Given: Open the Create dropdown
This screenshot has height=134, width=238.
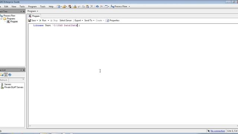Looking at the screenshot, I should tap(100, 20).
